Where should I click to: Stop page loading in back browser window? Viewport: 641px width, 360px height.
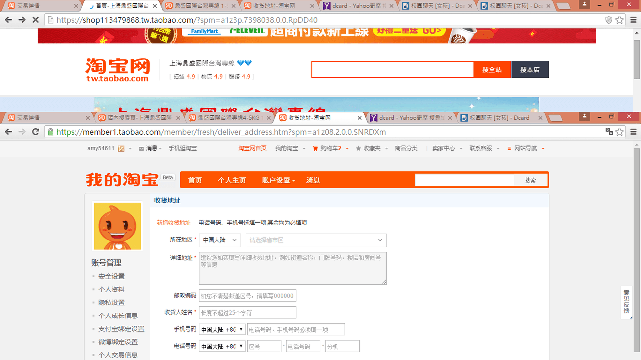[35, 20]
